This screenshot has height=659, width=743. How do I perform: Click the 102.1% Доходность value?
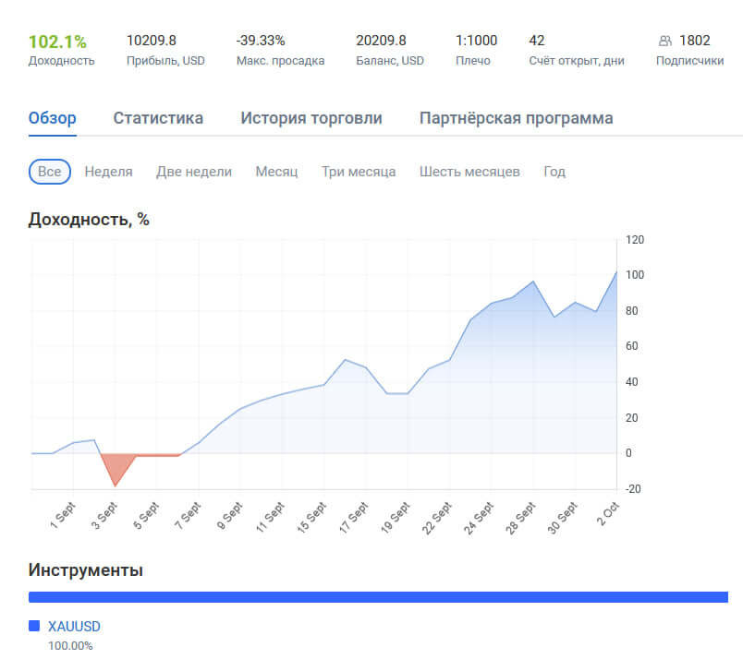point(57,42)
